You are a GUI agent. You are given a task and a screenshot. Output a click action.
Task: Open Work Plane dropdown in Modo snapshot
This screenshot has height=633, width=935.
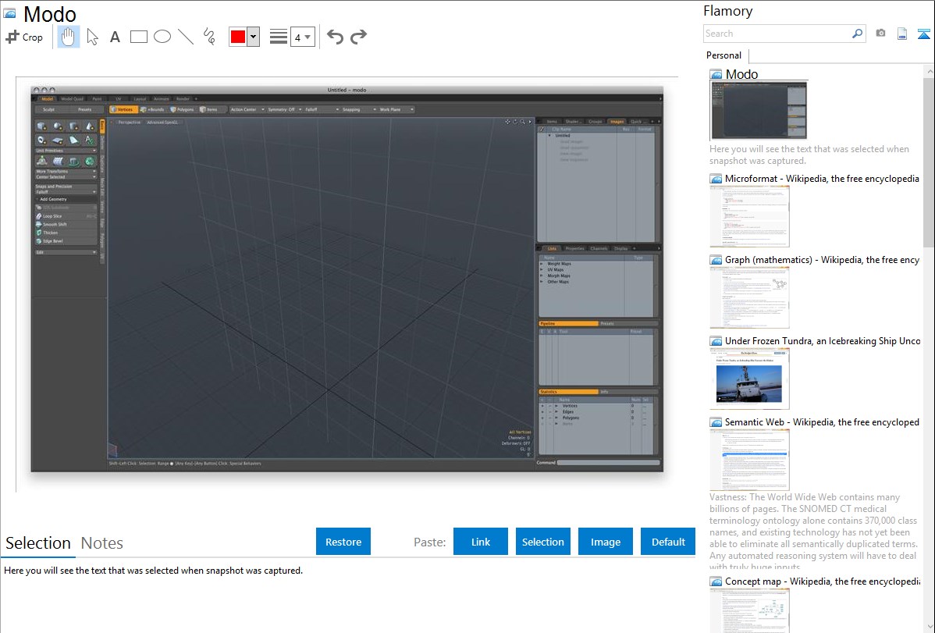pos(396,110)
